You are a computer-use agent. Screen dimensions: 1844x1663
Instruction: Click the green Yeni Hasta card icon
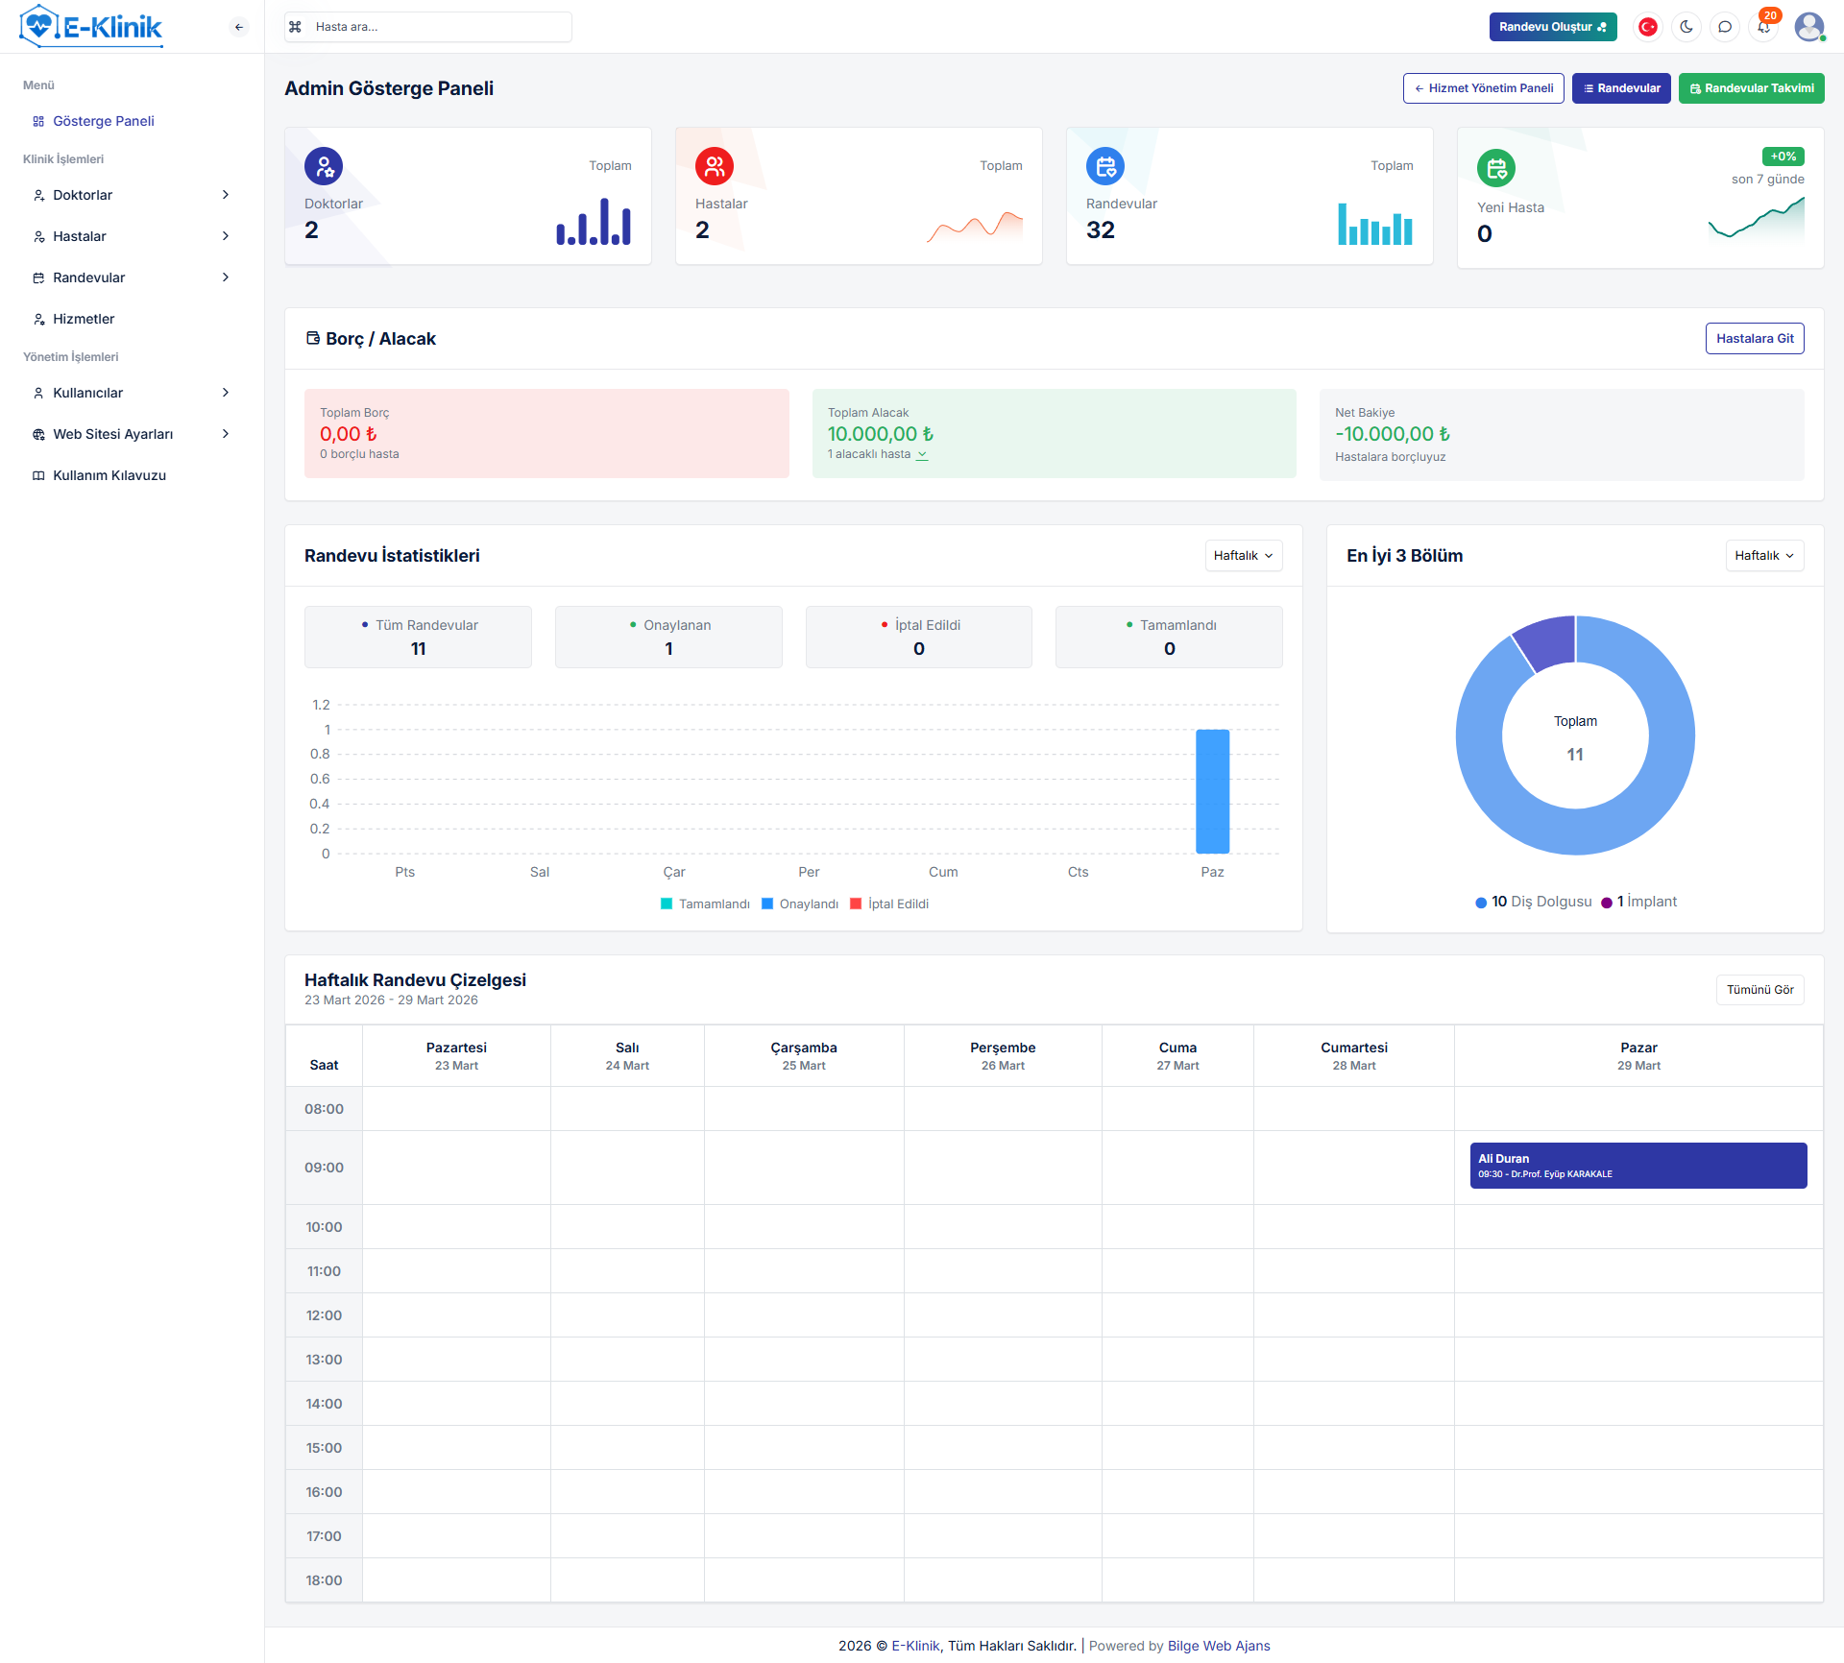coord(1496,169)
